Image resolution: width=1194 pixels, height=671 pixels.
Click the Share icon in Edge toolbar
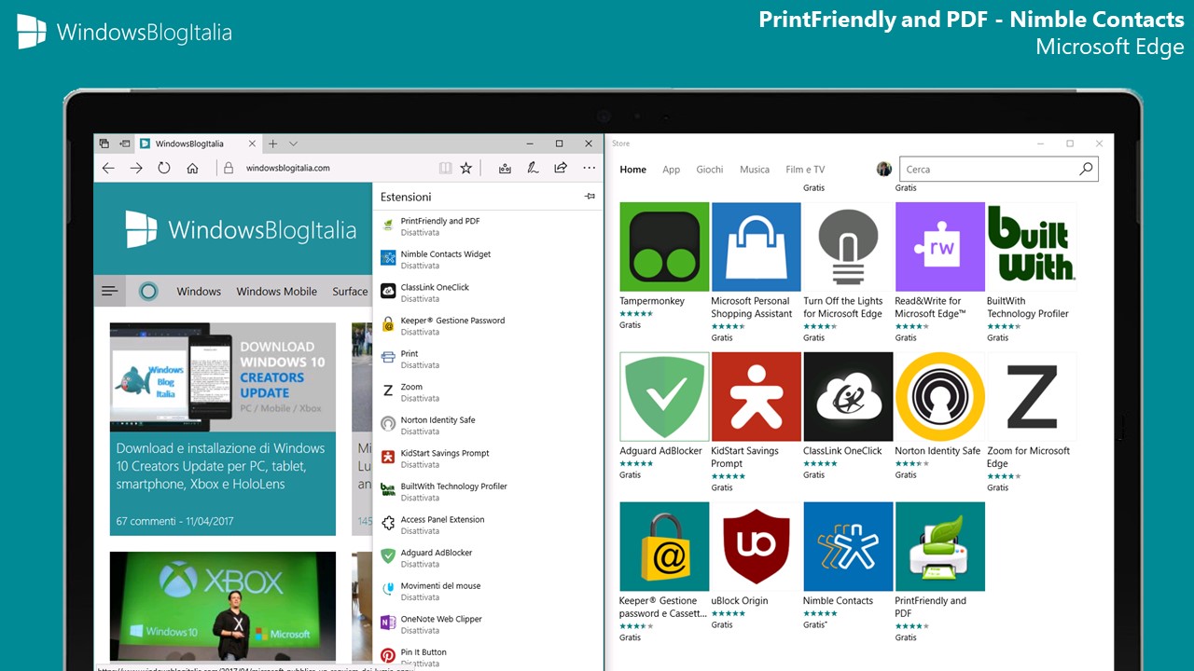(x=561, y=168)
